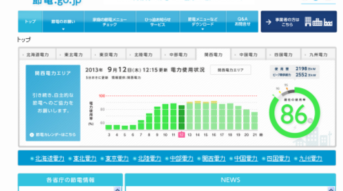343x191 pixels.
Task: Open the トップ navigation menu item
Action: pos(30,21)
